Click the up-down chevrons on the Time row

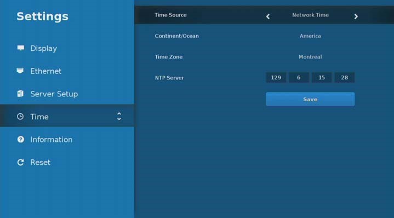119,116
